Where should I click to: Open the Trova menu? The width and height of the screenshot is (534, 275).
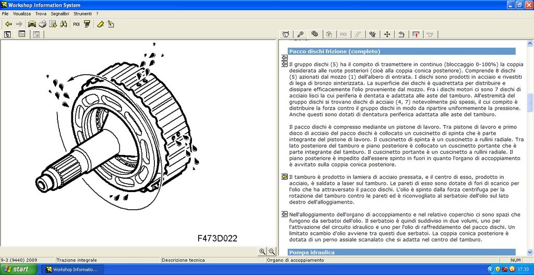tap(41, 14)
